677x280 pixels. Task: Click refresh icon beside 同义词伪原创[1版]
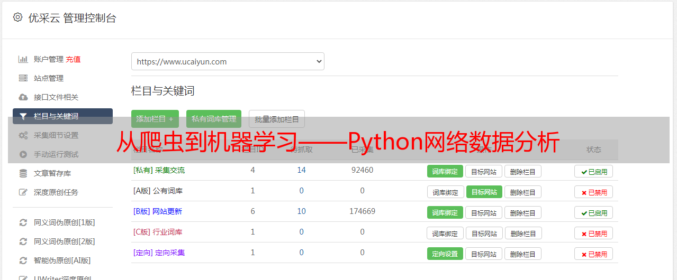(23, 222)
